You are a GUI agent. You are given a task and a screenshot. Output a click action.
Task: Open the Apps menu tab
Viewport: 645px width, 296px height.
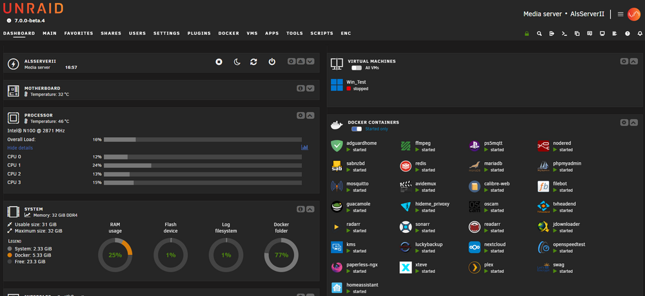tap(272, 33)
